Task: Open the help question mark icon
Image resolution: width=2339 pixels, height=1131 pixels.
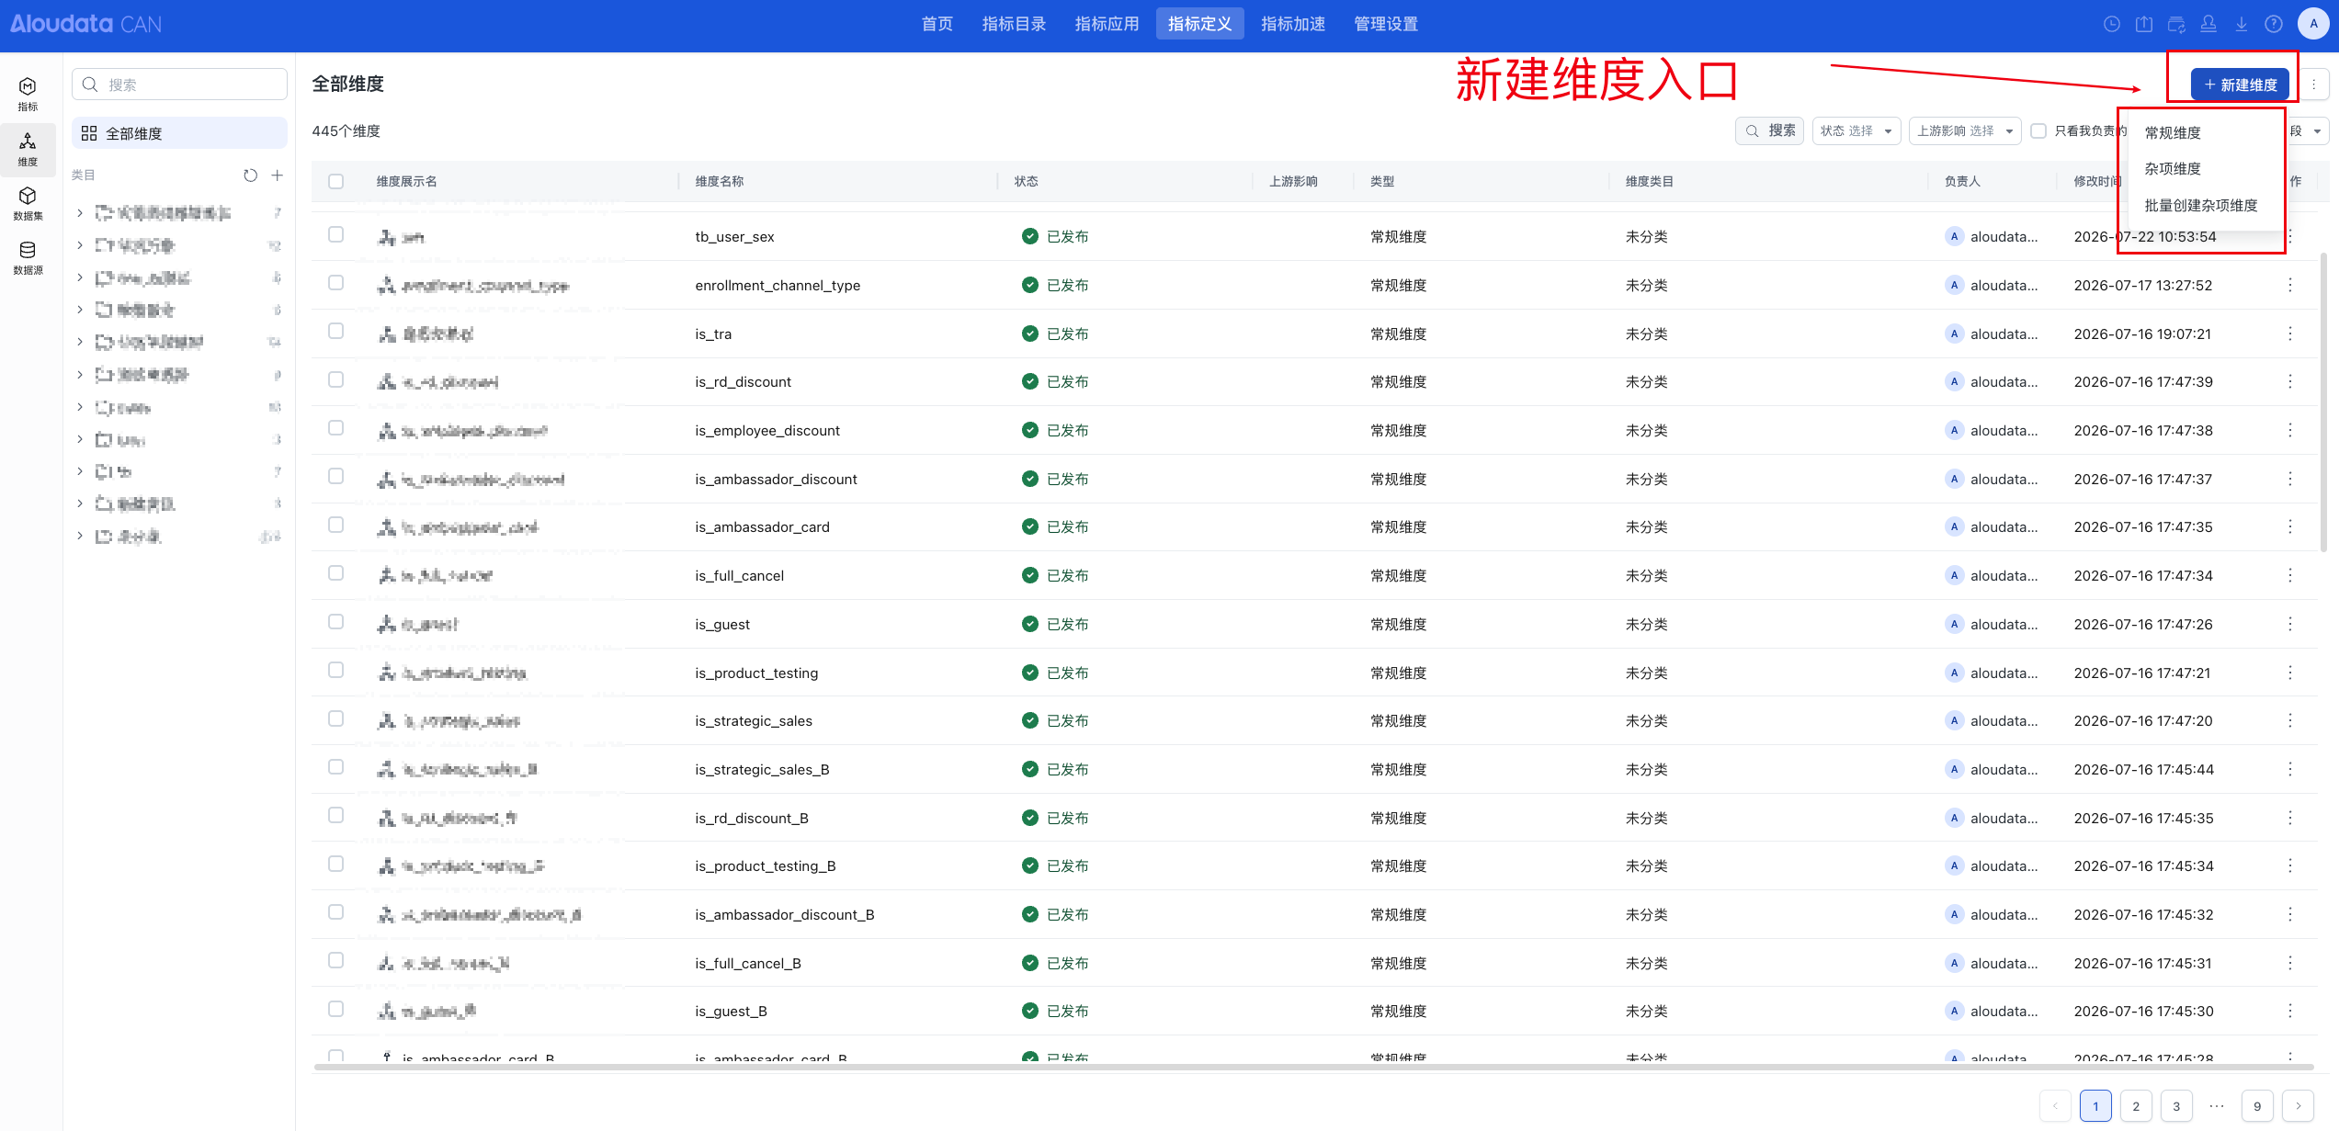Action: [2274, 24]
